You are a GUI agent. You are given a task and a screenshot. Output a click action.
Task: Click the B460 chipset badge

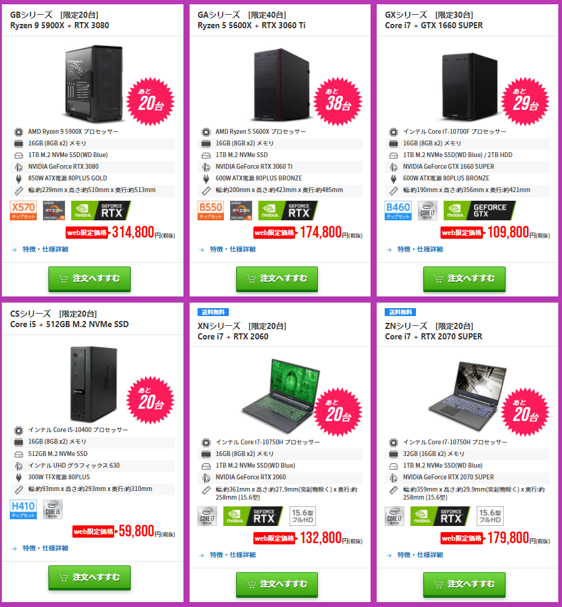(398, 210)
